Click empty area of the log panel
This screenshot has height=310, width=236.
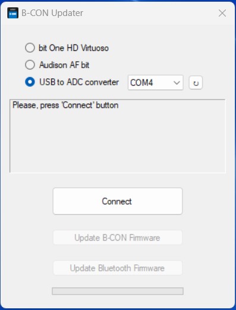118,142
